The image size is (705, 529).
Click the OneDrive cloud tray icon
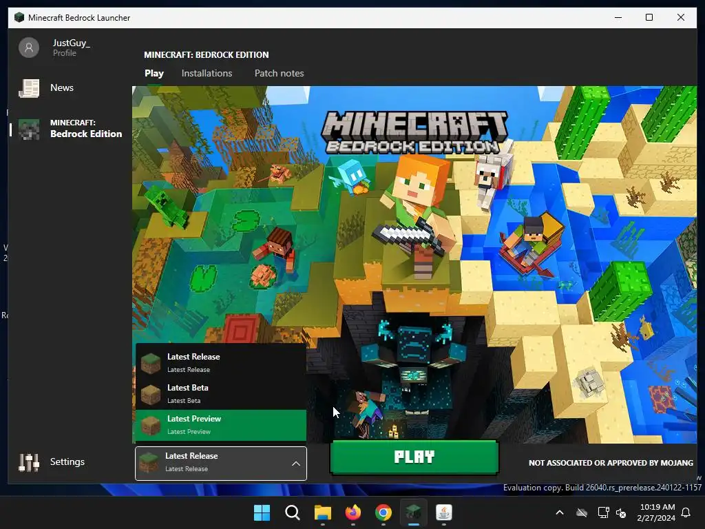[x=582, y=512]
